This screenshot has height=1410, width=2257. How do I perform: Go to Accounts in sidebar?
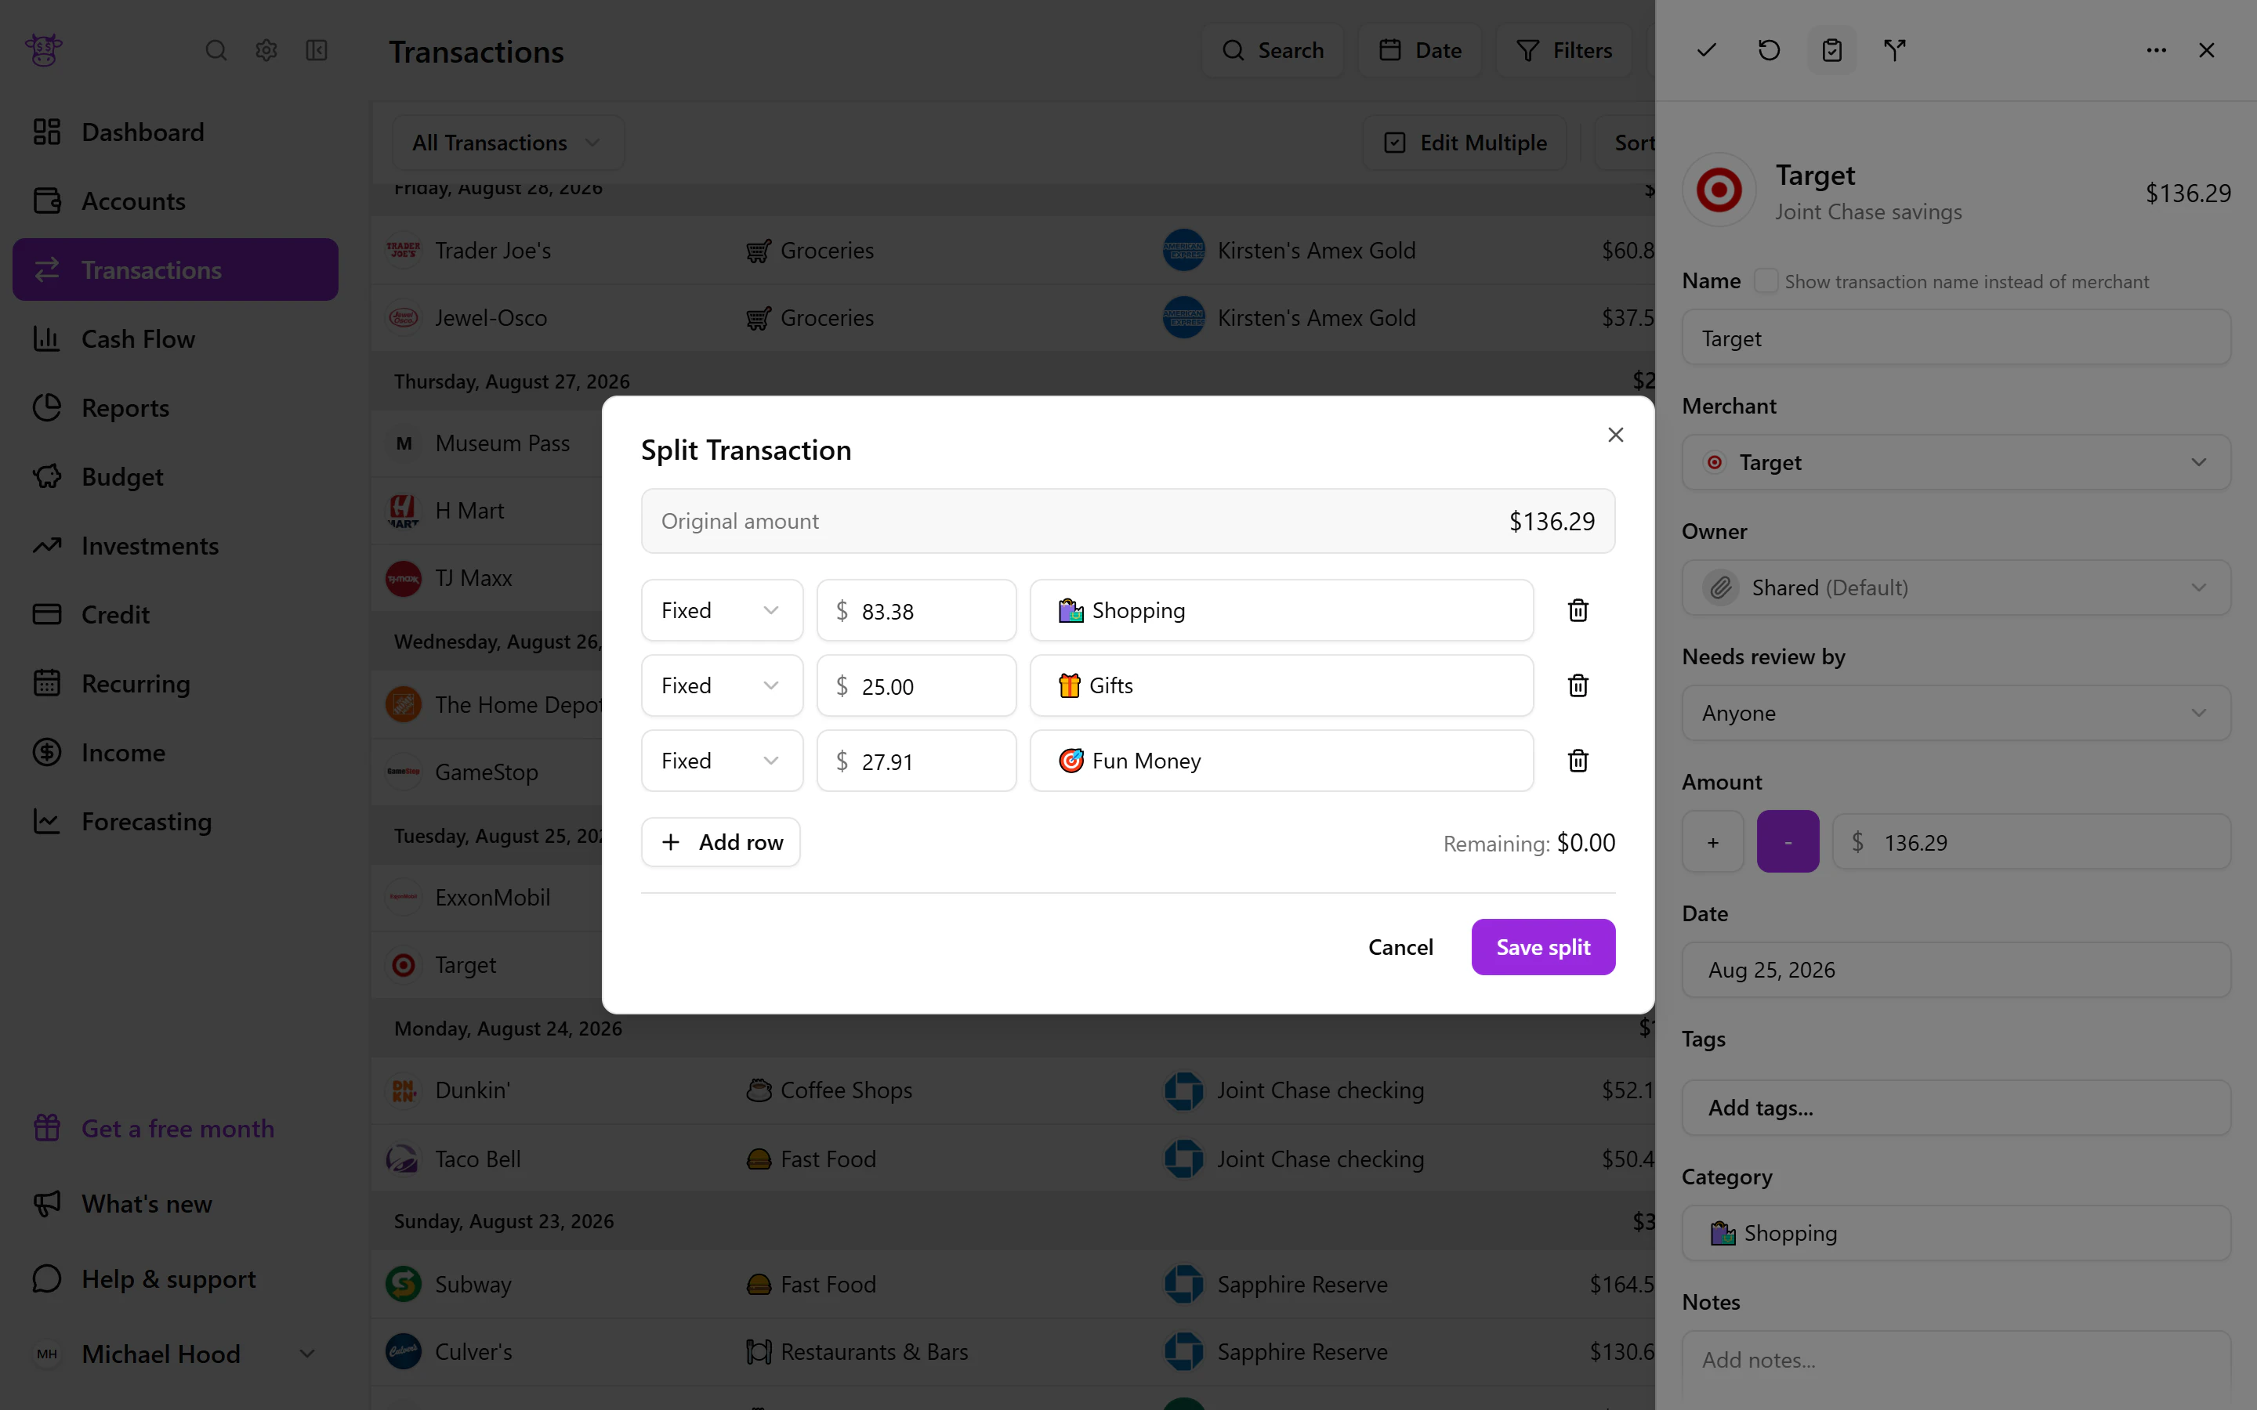click(x=176, y=201)
